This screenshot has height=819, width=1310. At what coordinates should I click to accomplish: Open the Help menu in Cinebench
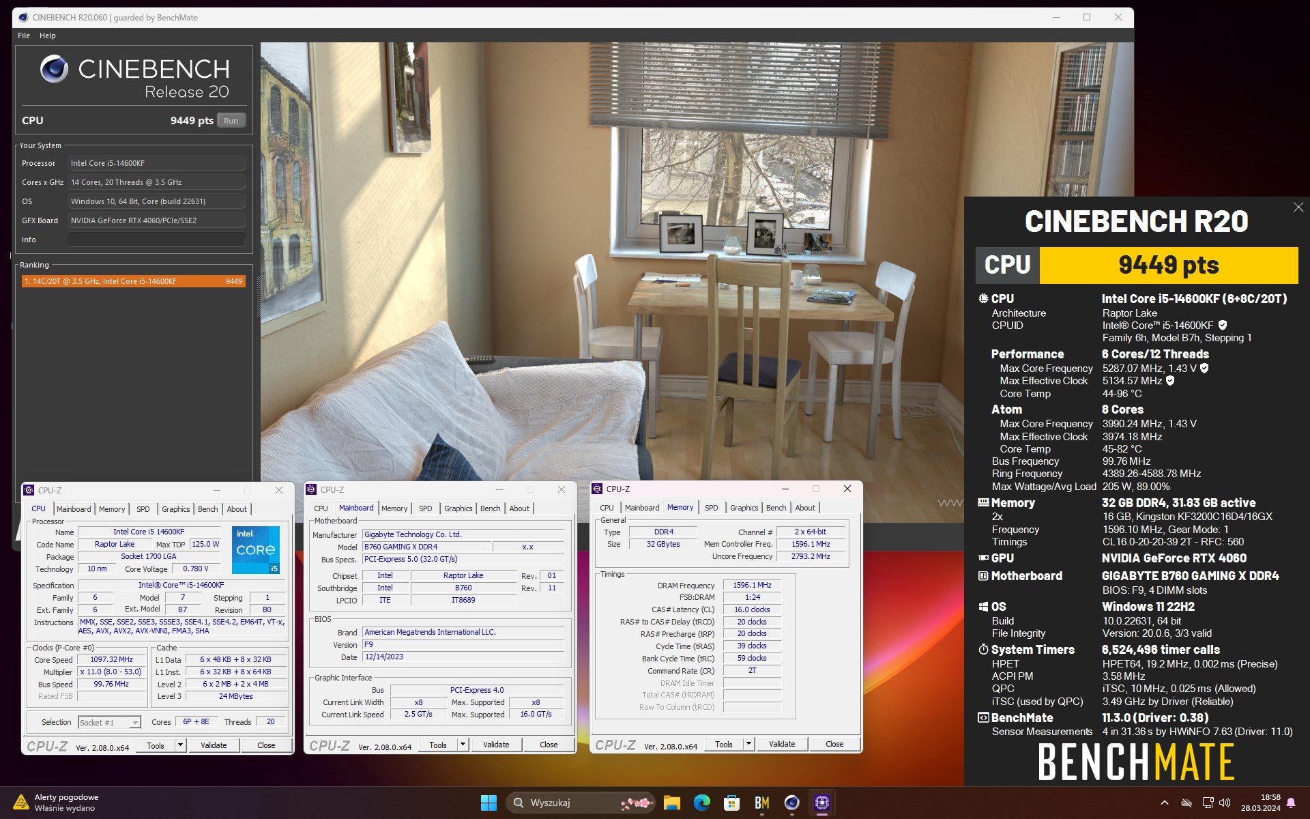(x=48, y=35)
